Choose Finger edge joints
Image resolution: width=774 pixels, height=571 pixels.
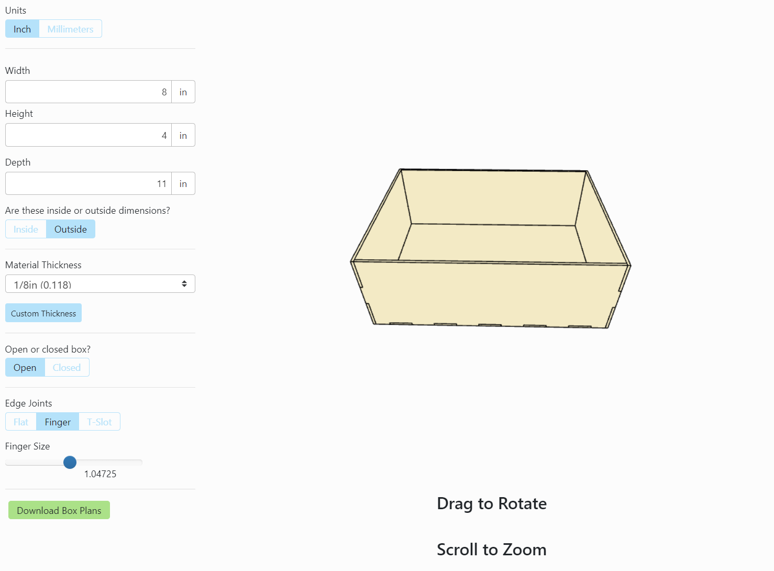pyautogui.click(x=57, y=422)
